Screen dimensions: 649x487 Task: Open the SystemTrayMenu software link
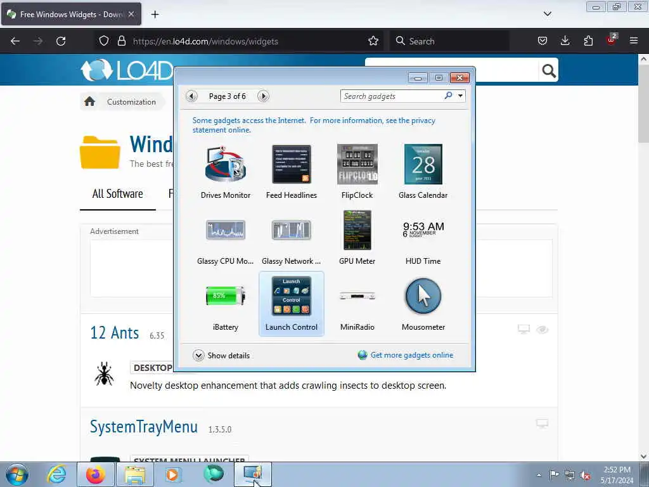click(144, 427)
